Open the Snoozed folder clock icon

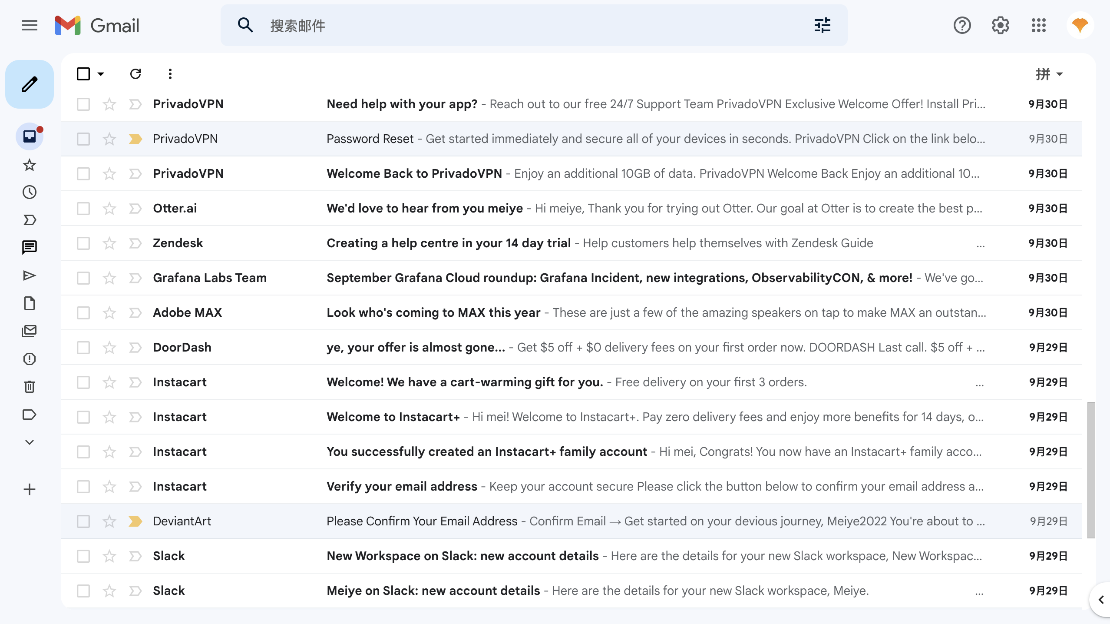click(30, 192)
